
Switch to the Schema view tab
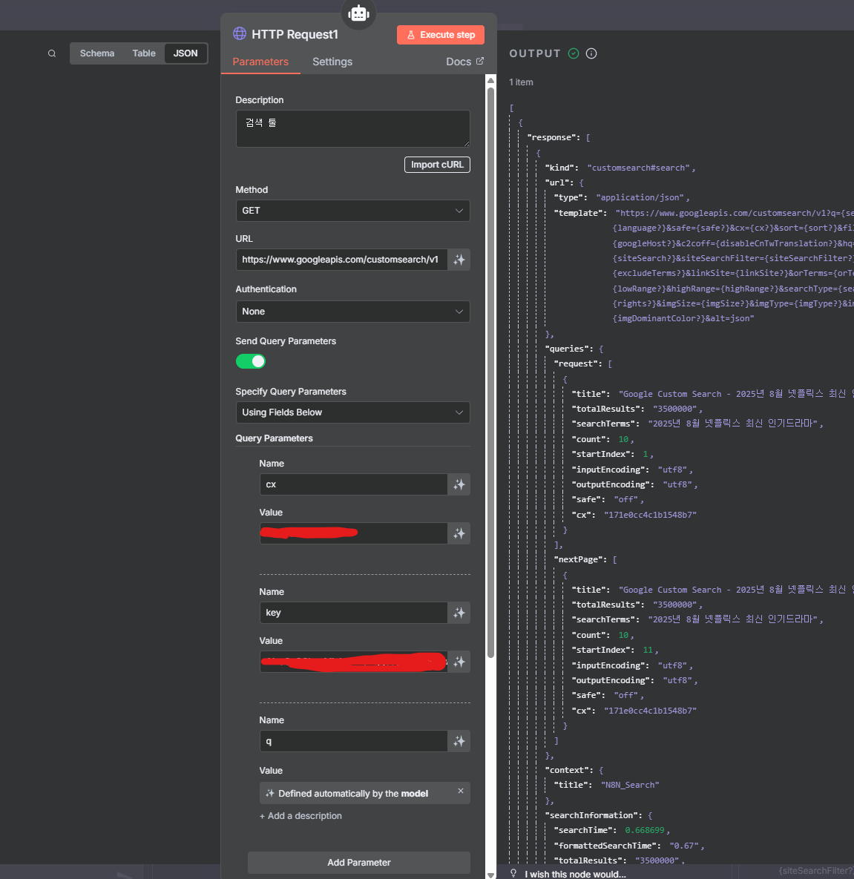97,53
